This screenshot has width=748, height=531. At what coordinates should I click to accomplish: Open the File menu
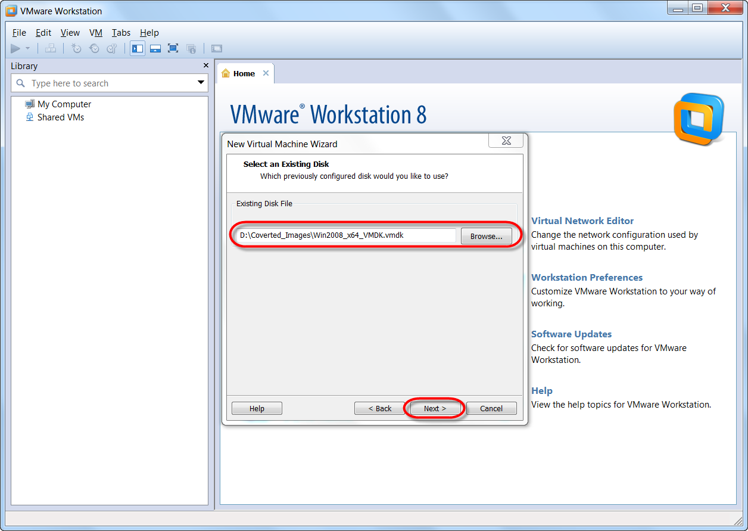tap(19, 33)
